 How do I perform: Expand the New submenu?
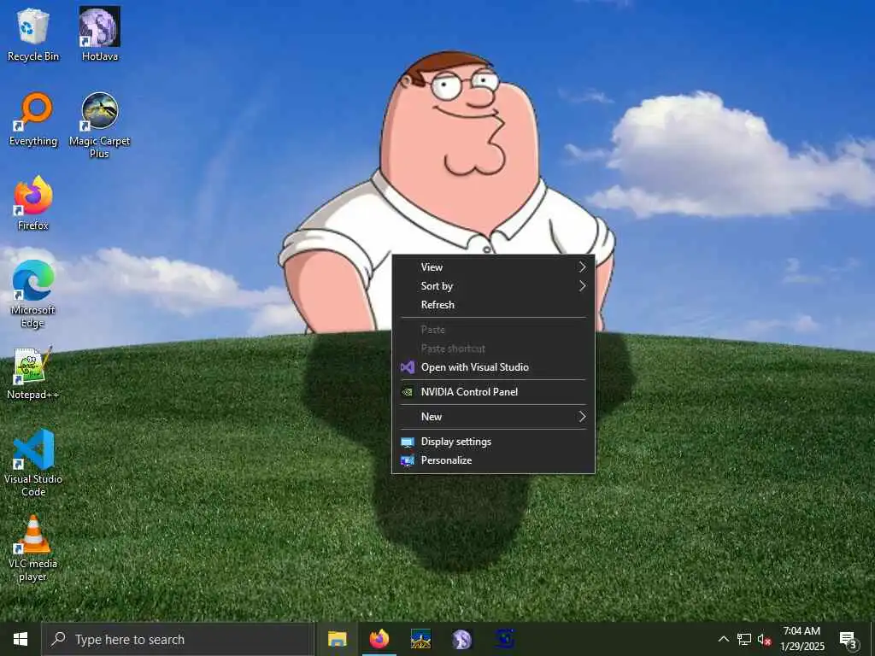tap(493, 417)
